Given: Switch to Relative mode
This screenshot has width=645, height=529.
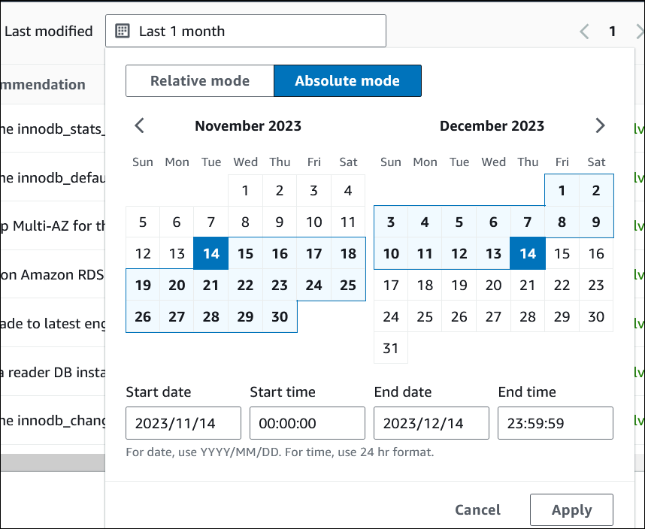Looking at the screenshot, I should [199, 80].
